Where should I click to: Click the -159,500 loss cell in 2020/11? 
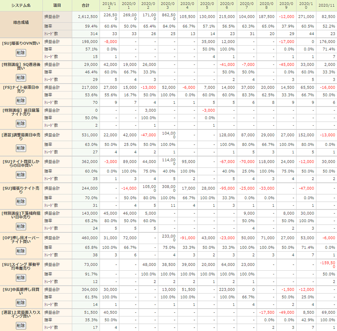coord(327,264)
